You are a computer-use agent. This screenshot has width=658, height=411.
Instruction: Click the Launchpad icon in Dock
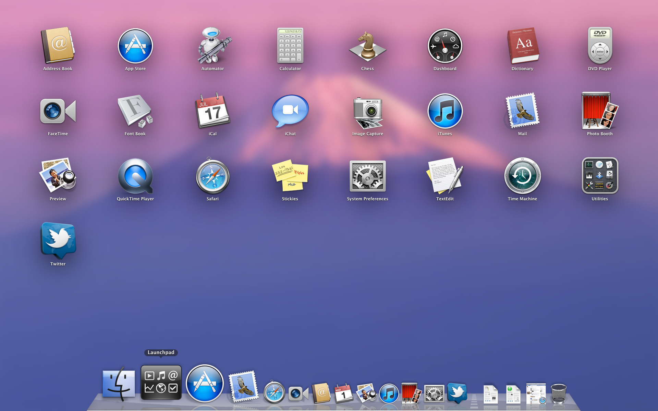click(x=161, y=383)
